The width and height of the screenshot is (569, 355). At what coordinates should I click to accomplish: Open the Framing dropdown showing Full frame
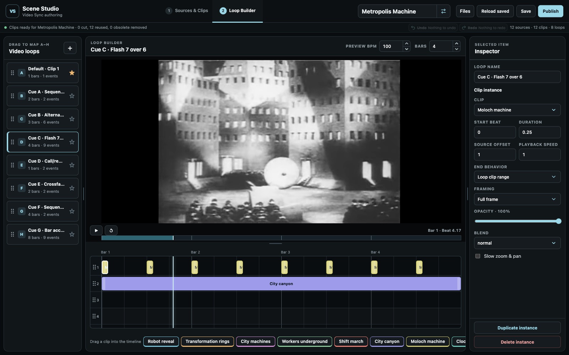pos(517,199)
